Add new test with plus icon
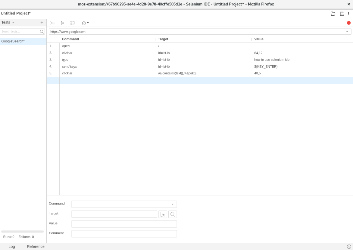Viewport: 353px width, 250px height. tap(42, 23)
